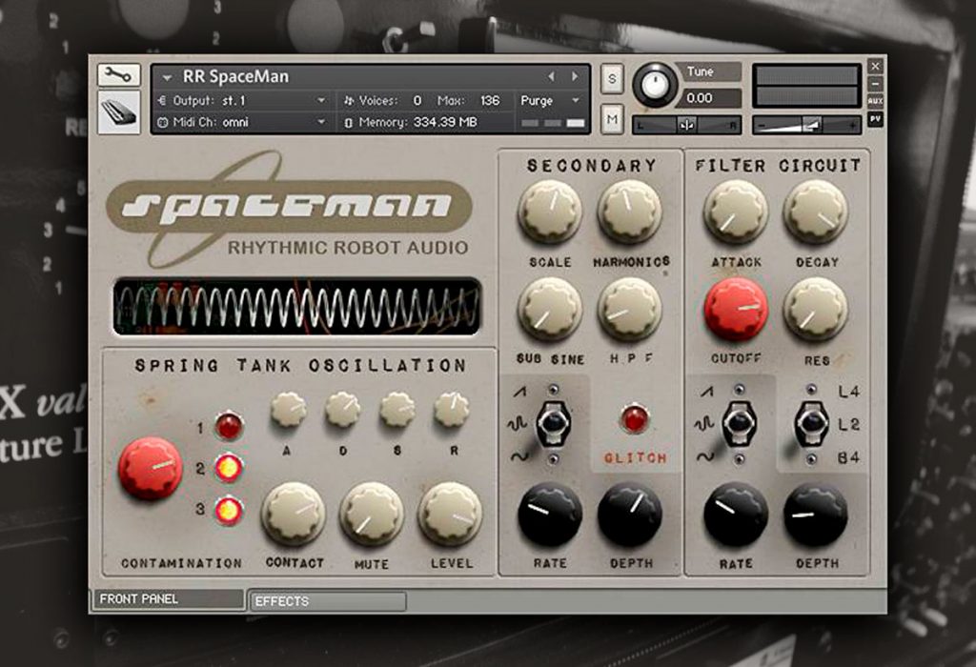The width and height of the screenshot is (976, 667).
Task: Go to the previous preset with the left arrow
Action: coord(552,76)
